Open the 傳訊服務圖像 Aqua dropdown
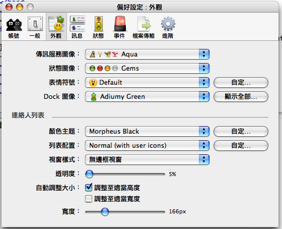The width and height of the screenshot is (282, 229). 147,54
